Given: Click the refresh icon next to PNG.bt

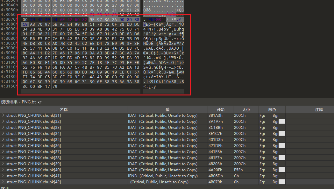Looking at the screenshot, I should 39,102.
